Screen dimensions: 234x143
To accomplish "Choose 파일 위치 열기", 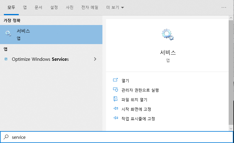I will coord(134,100).
